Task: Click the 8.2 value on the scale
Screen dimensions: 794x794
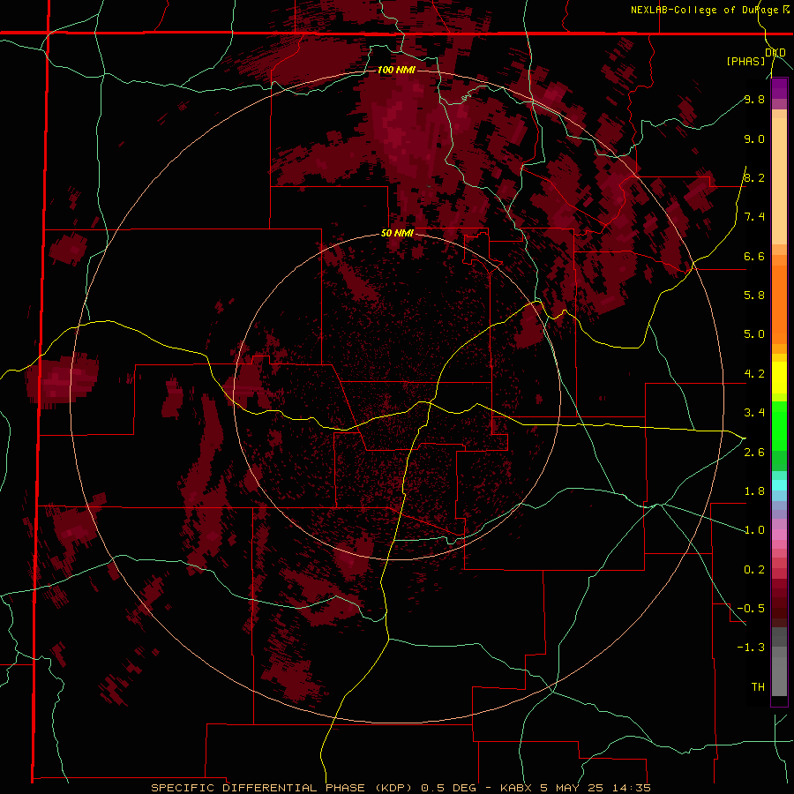Action: click(x=754, y=177)
